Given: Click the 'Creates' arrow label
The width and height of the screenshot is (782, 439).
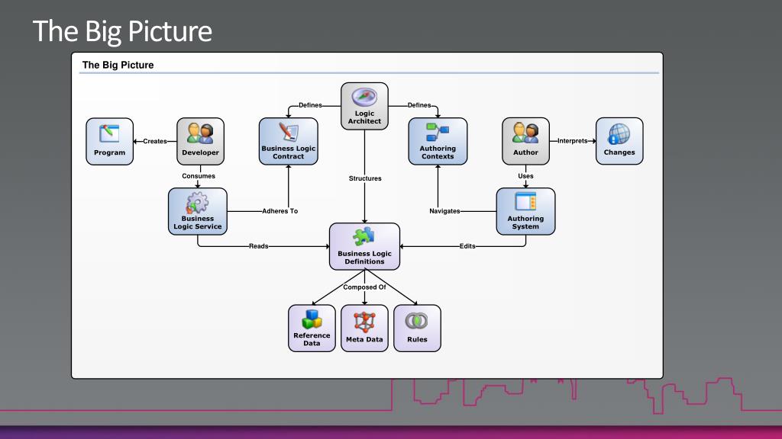Looking at the screenshot, I should tap(154, 141).
